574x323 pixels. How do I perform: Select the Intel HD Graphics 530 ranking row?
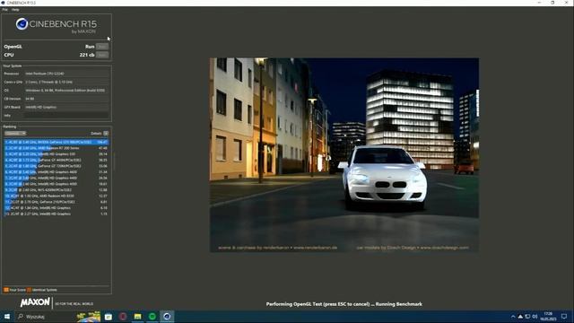pyautogui.click(x=56, y=154)
